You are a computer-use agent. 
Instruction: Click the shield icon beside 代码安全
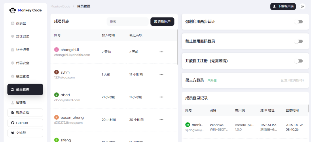pos(12,63)
